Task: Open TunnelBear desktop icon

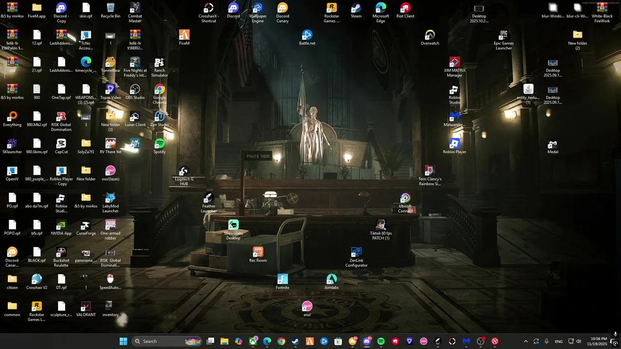Action: [x=110, y=65]
